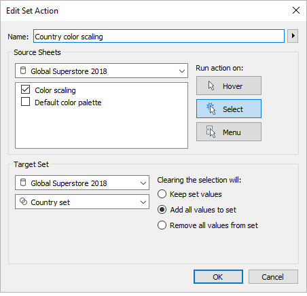Confirm the dialog with the OK button
The image size is (307, 296).
218,276
